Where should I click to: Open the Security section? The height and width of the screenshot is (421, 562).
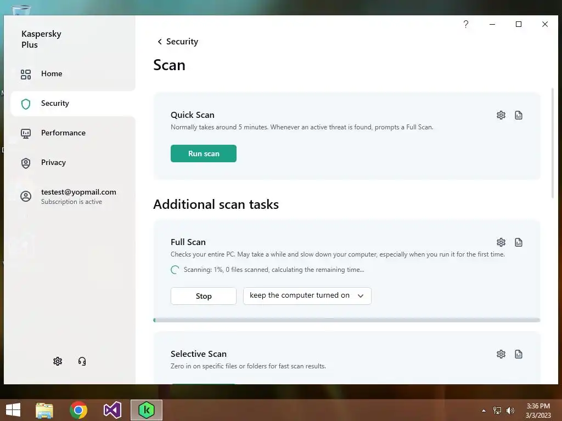tap(73, 103)
